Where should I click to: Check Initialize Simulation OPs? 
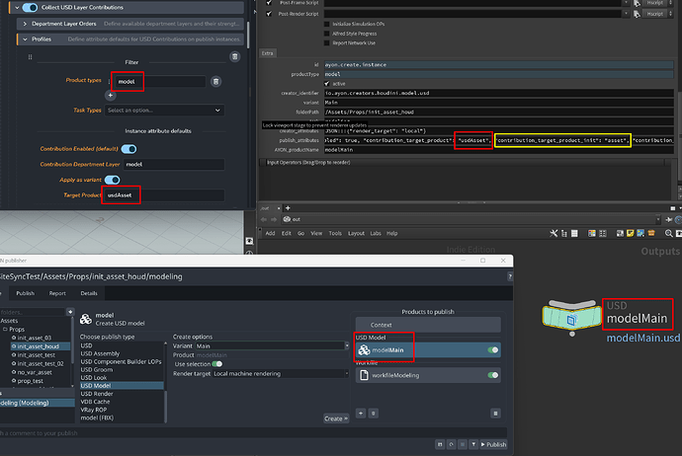[326, 24]
